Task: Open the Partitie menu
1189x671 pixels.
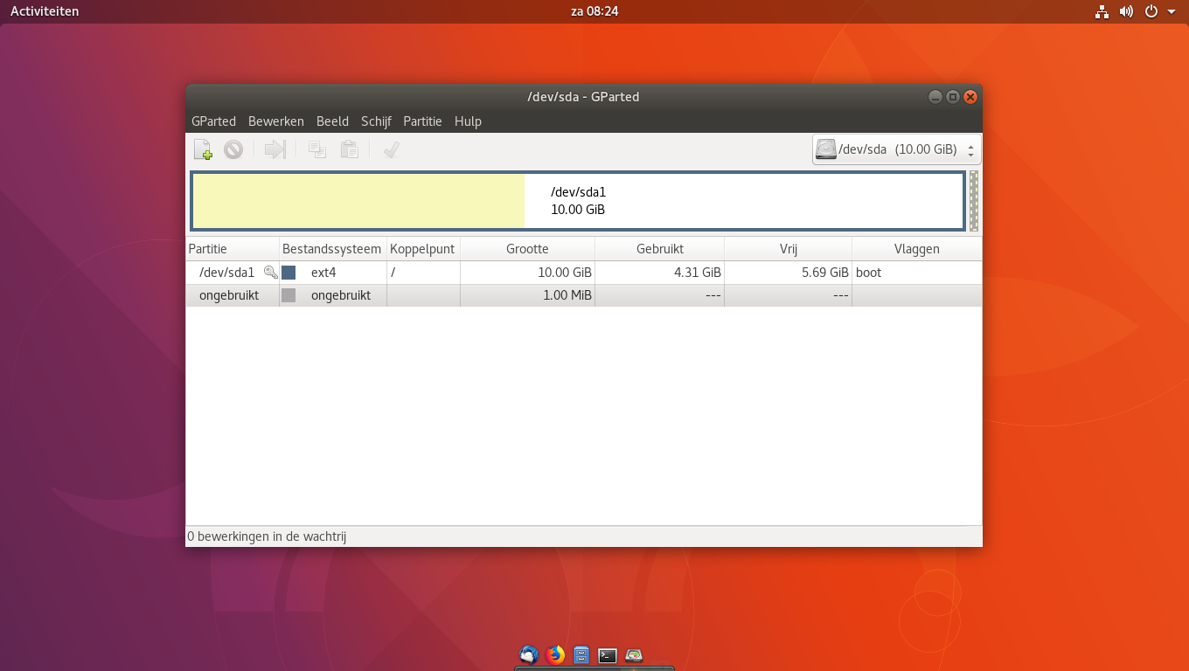Action: [422, 121]
